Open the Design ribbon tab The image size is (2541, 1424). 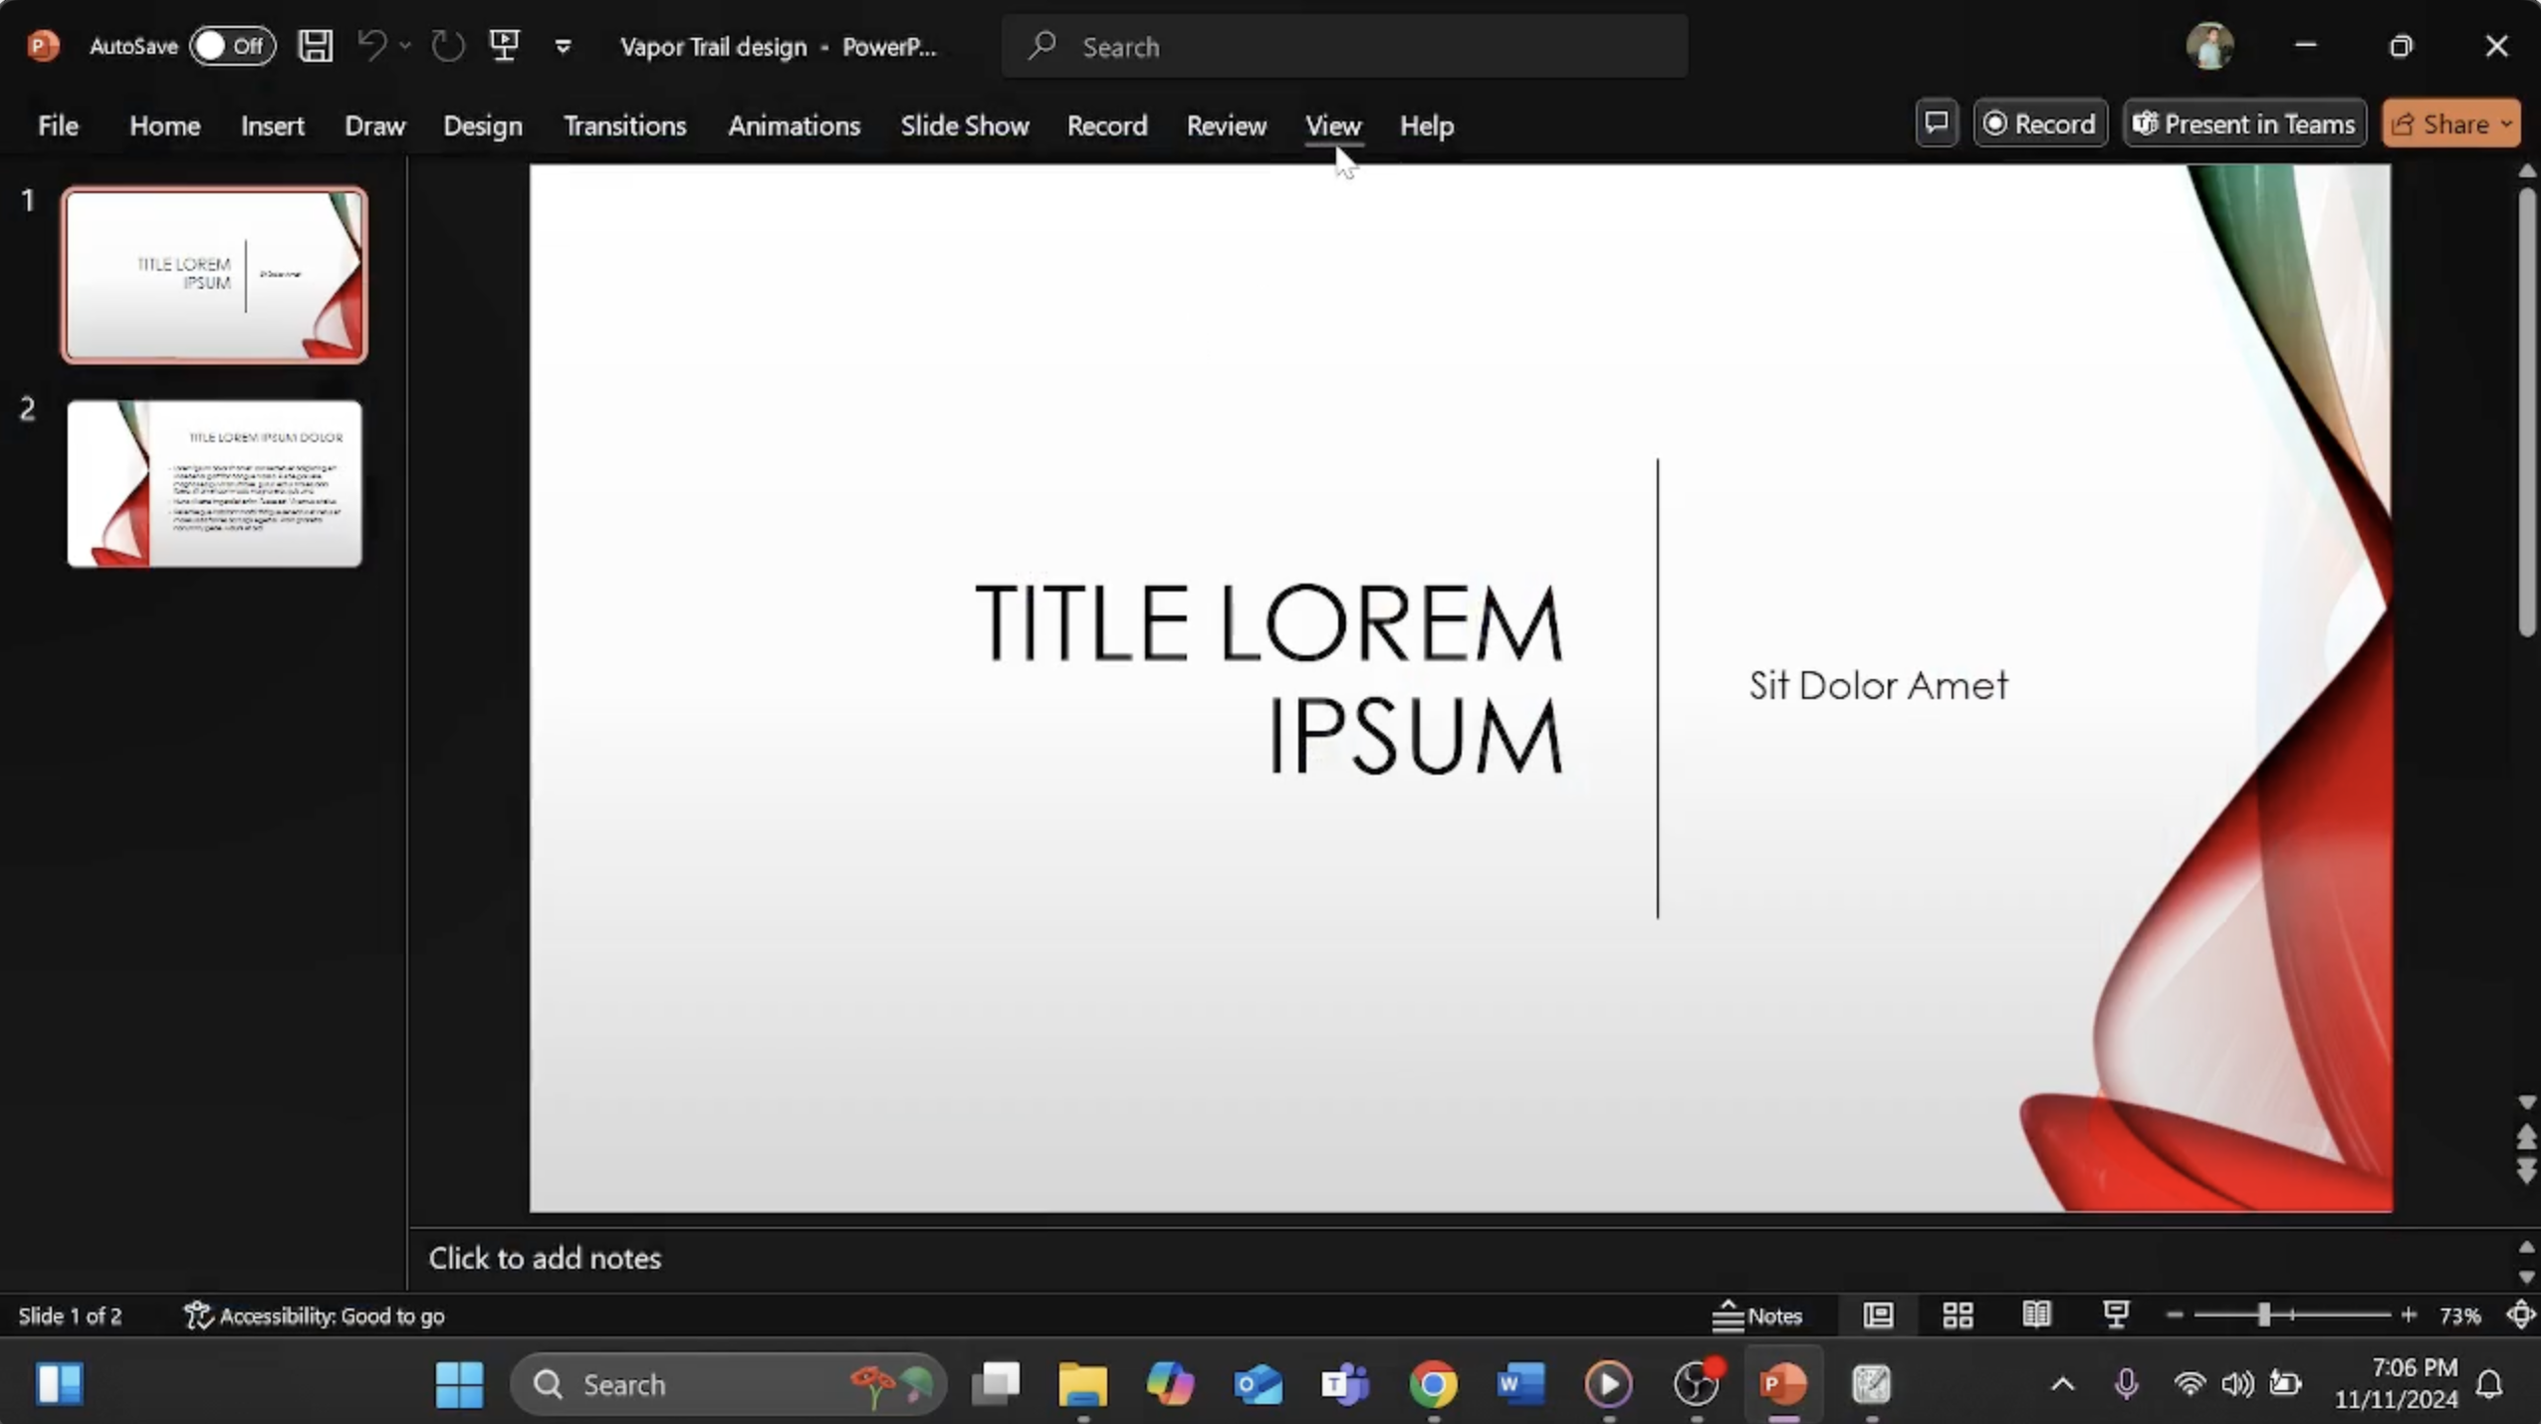482,125
